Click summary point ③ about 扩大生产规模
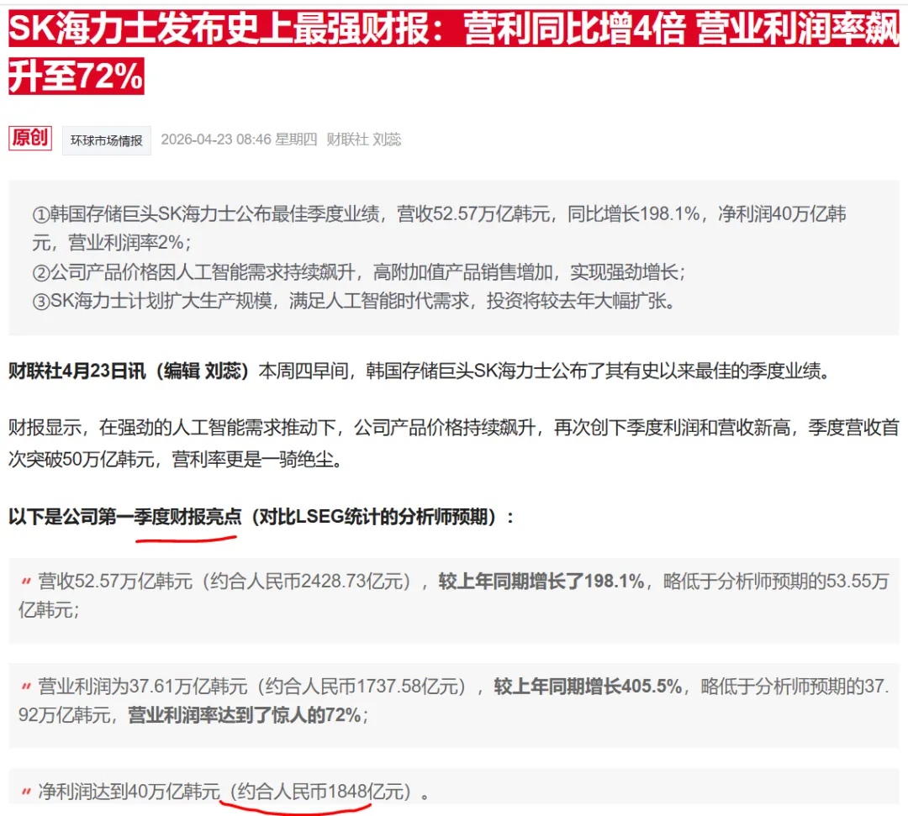Viewport: 908px width, 816px height. pos(355,301)
